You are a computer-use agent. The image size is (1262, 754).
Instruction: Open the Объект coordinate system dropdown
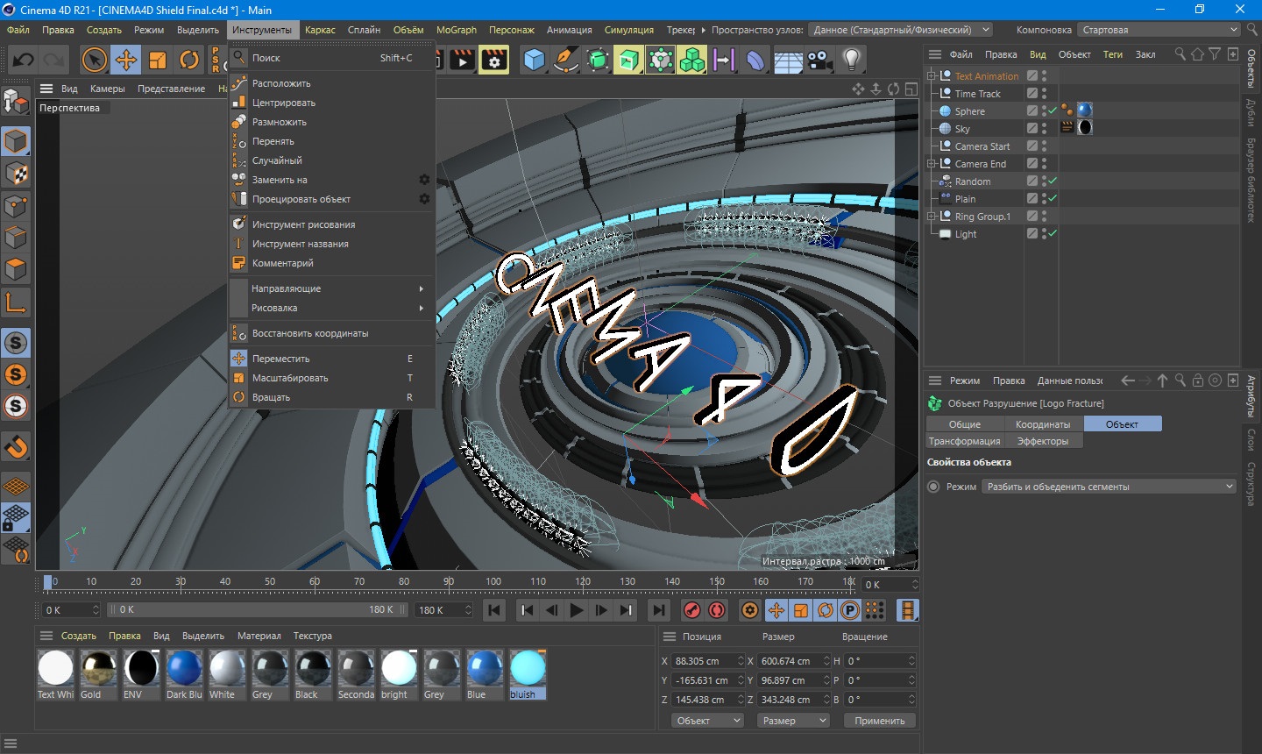point(708,721)
